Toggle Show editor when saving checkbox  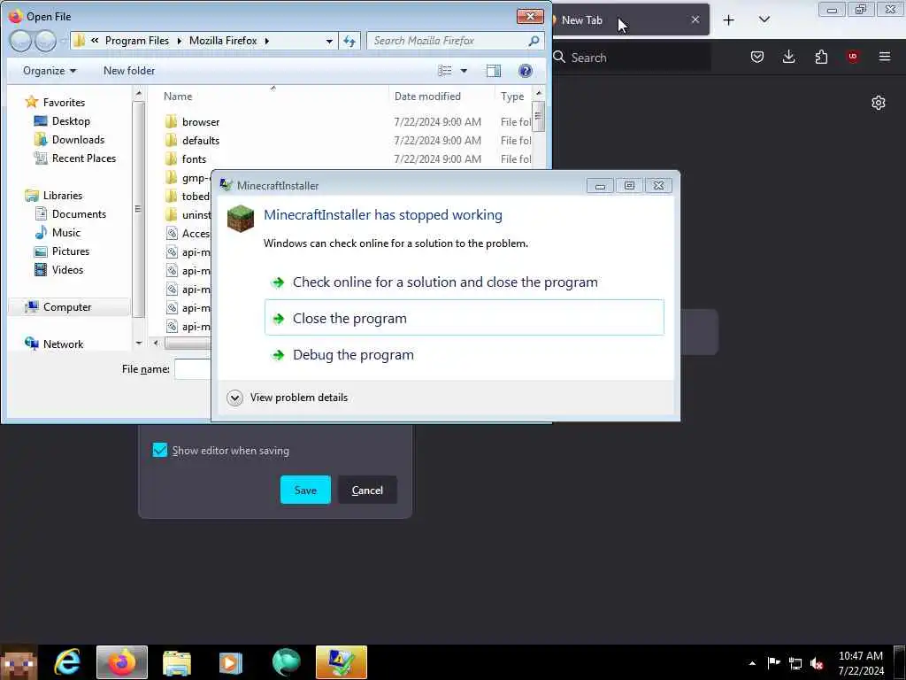[160, 450]
